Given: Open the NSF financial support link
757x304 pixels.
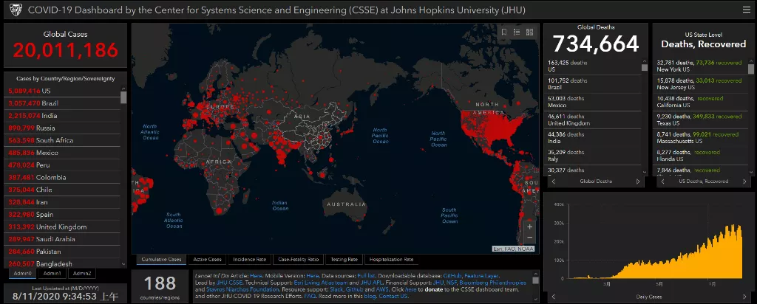Looking at the screenshot, I should [x=452, y=283].
